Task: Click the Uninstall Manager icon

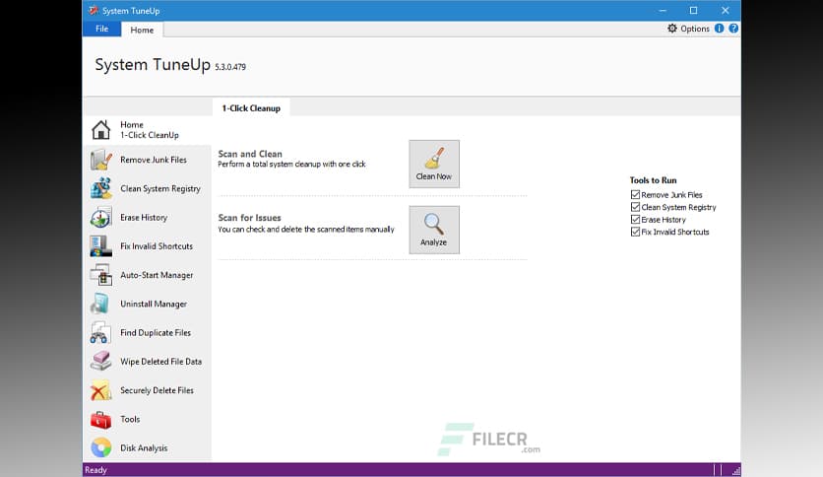Action: pos(100,305)
